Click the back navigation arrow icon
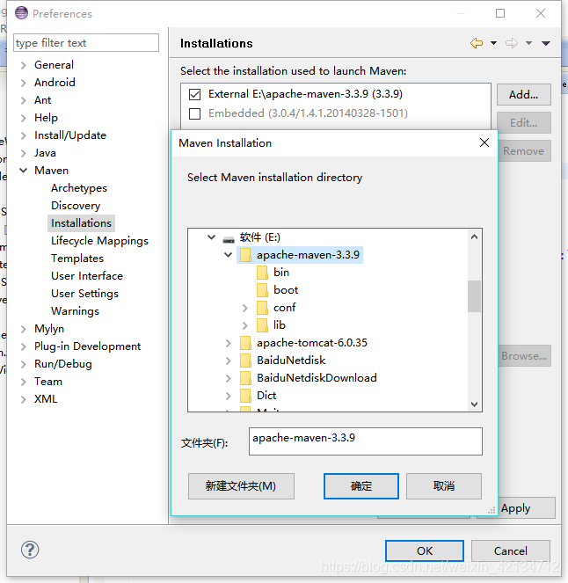This screenshot has width=568, height=583. point(477,43)
